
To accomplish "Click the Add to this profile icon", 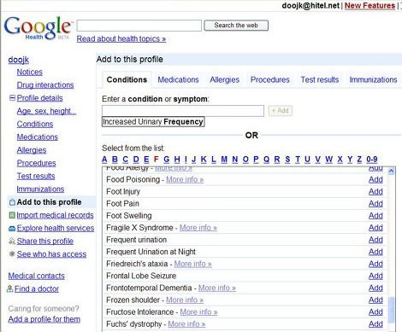I will [12, 202].
